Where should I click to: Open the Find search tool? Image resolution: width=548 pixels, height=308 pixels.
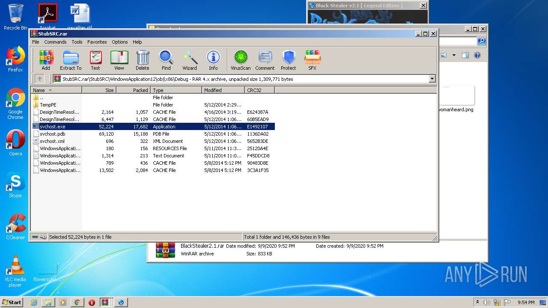click(x=166, y=60)
